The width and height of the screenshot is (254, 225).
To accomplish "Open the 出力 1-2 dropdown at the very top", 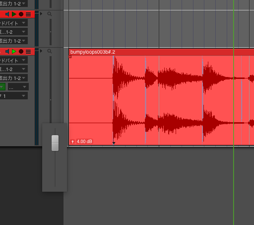I will coord(13,3).
